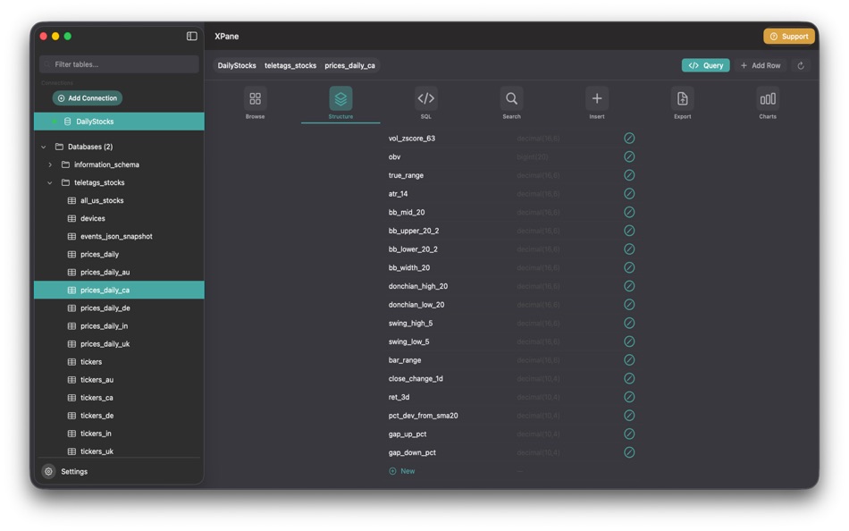Viewport: 849px width, 531px height.
Task: Expand the information_schema folder
Action: point(51,164)
